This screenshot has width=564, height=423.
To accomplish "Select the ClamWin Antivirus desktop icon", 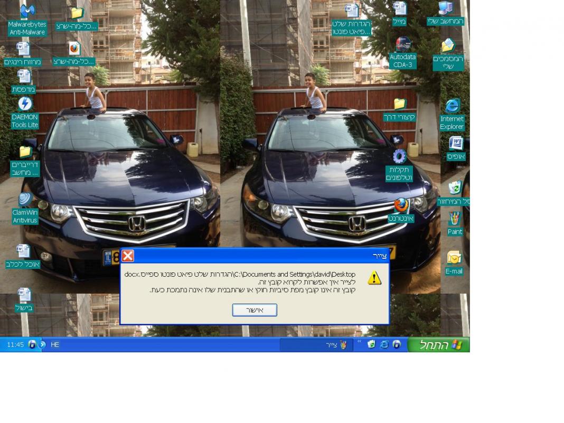I will click(x=25, y=200).
